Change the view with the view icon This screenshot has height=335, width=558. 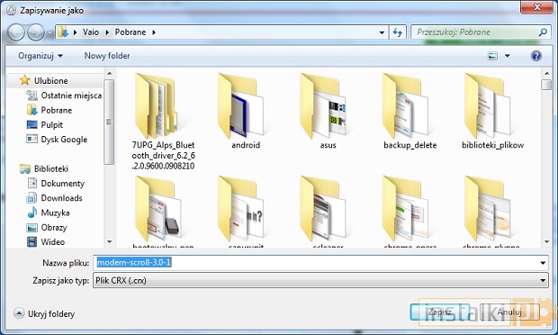(492, 56)
